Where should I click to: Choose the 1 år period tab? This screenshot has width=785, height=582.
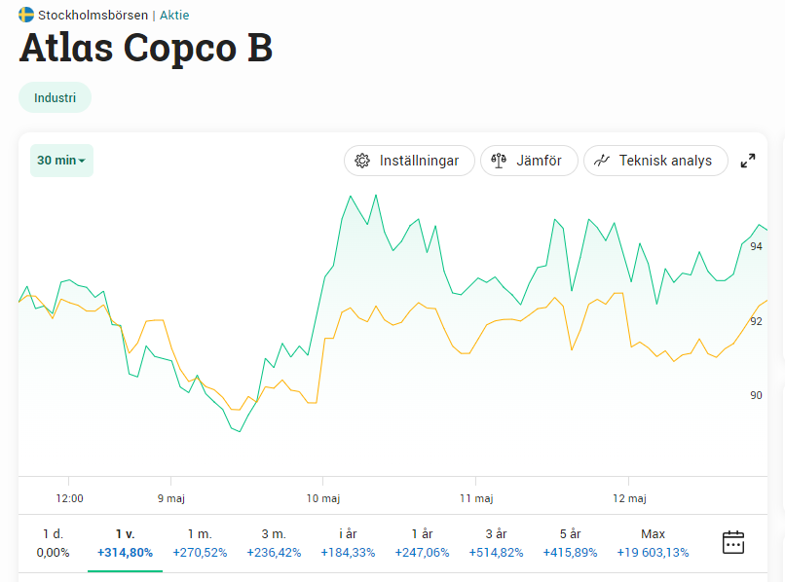[x=422, y=543]
